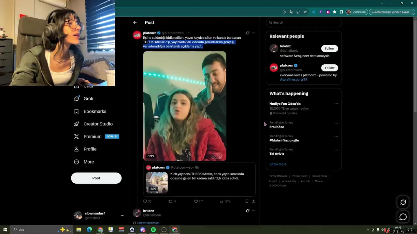Open Spotify from the taskbar

(153, 230)
